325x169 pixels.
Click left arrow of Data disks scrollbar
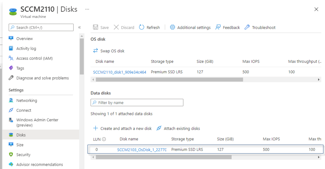[93, 157]
